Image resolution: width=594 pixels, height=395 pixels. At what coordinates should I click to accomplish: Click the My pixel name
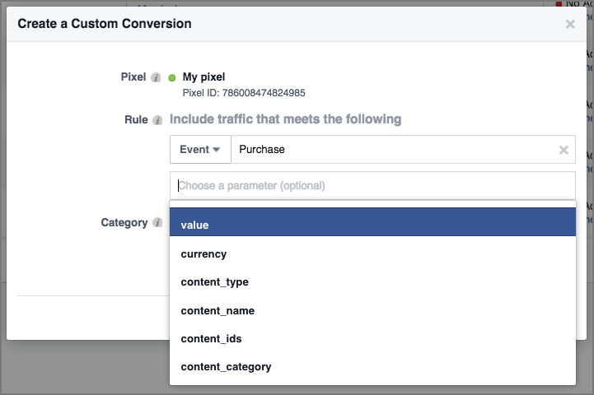click(x=203, y=77)
